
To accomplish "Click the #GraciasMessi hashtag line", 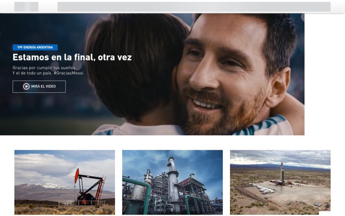I will [x=48, y=73].
